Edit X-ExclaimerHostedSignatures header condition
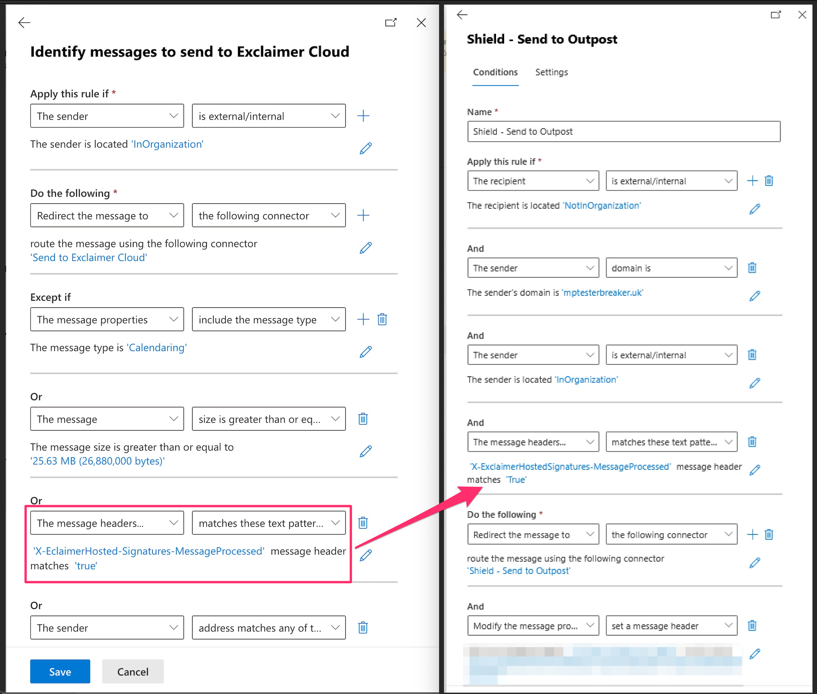This screenshot has width=817, height=694. tap(754, 470)
